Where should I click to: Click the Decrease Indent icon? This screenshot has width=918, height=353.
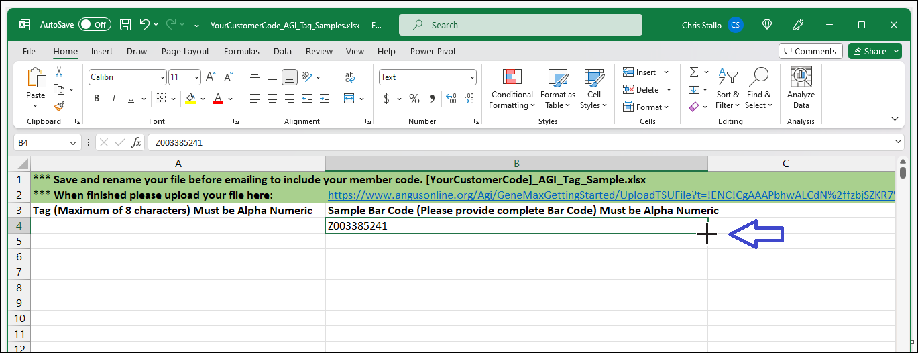tap(307, 99)
